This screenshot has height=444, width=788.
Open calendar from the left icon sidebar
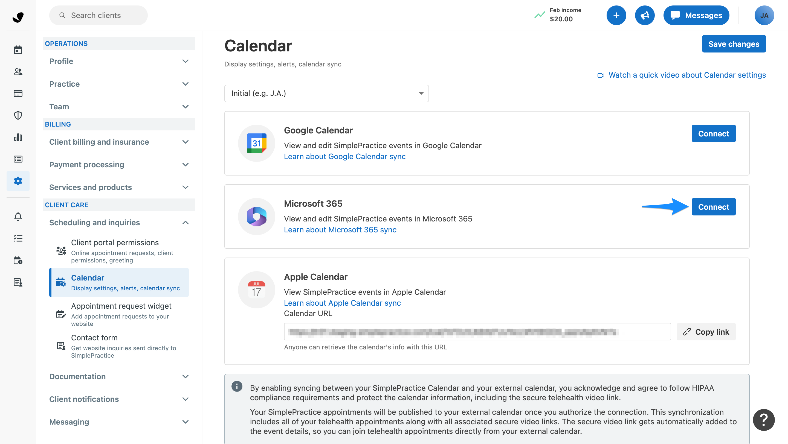pyautogui.click(x=18, y=50)
